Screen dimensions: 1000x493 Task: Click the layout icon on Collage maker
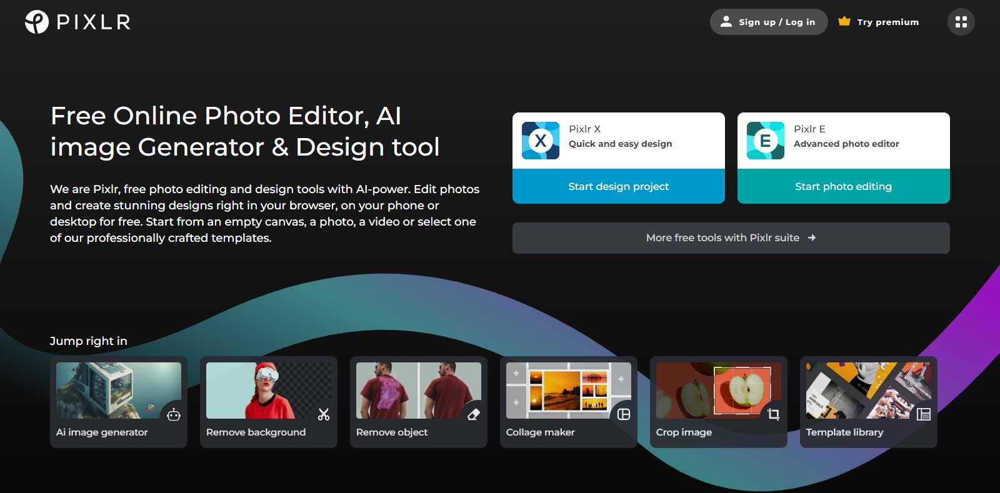(x=624, y=414)
